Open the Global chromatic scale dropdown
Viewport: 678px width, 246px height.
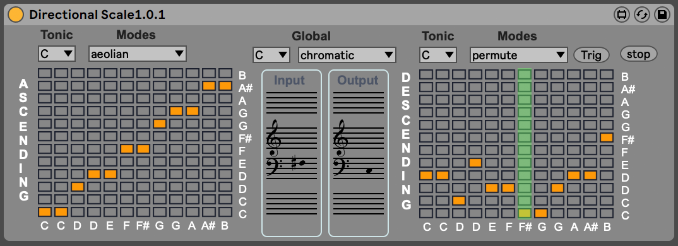(347, 55)
